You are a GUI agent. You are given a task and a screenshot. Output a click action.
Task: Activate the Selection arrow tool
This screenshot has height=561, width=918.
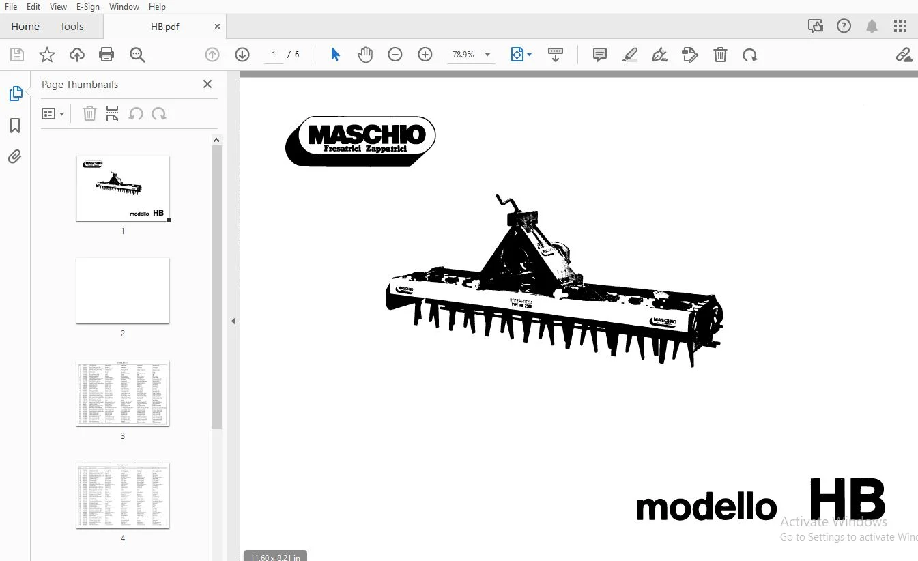tap(335, 55)
